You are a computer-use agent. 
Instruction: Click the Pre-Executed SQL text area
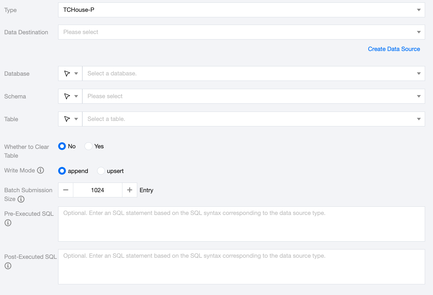click(x=241, y=224)
